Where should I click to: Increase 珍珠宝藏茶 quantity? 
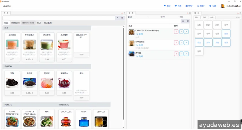(186, 43)
